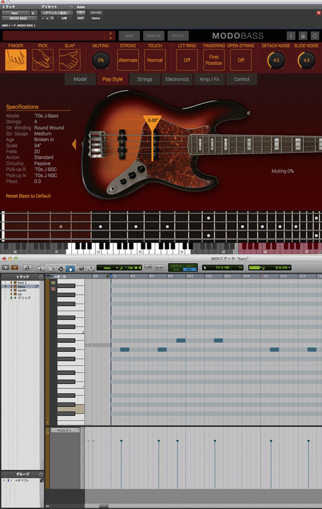Click the left arrow beside the bass body
322x509 pixels.
[x=74, y=144]
